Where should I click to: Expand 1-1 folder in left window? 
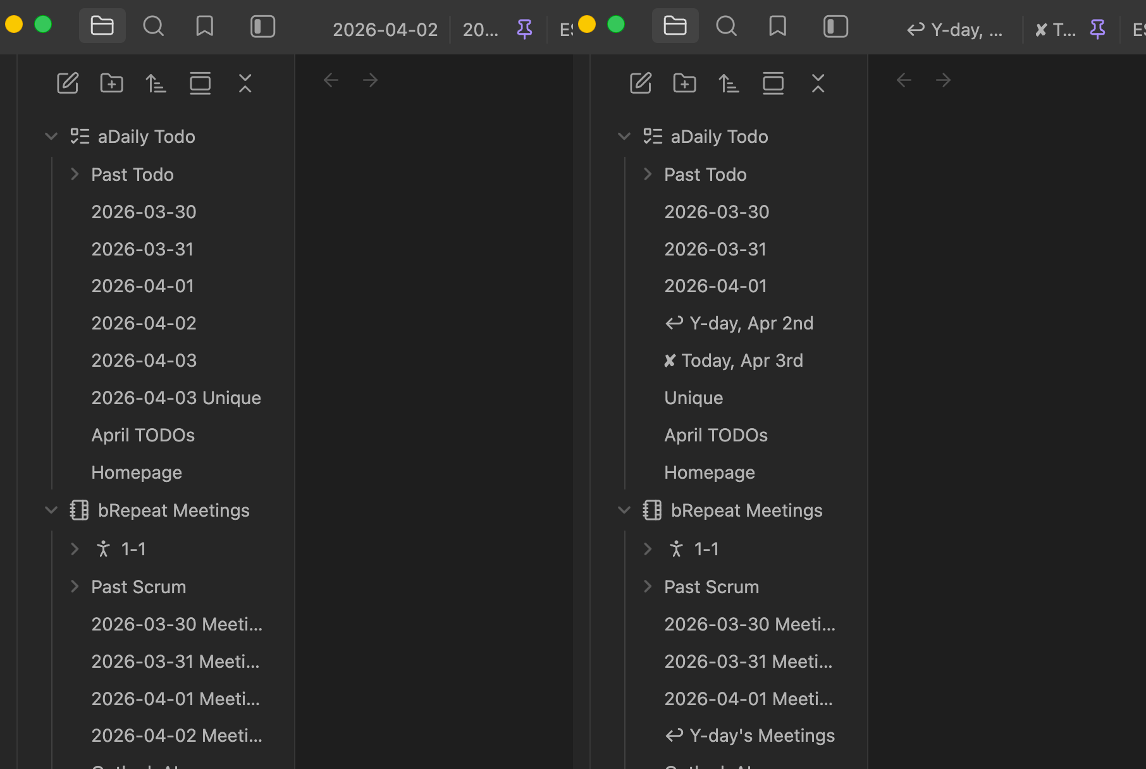[x=75, y=549]
